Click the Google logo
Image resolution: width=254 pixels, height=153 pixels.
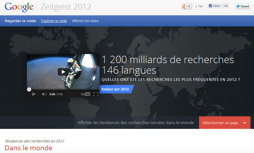coord(19,7)
